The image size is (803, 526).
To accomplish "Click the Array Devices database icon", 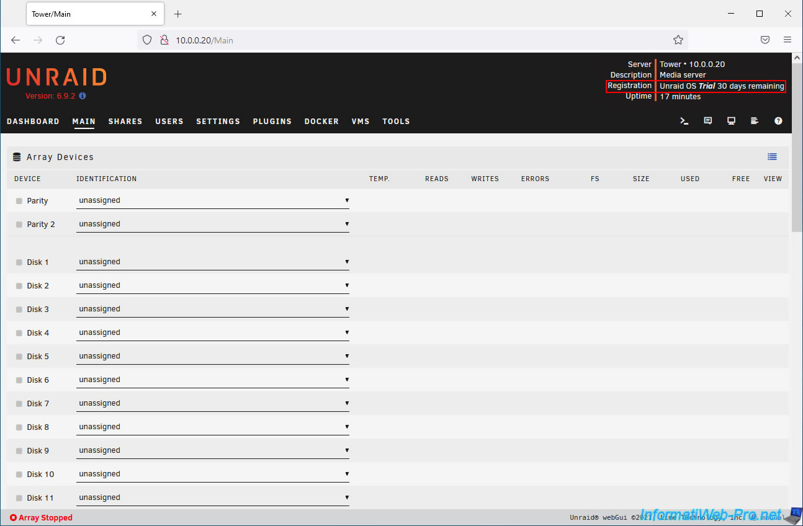I will [x=17, y=157].
